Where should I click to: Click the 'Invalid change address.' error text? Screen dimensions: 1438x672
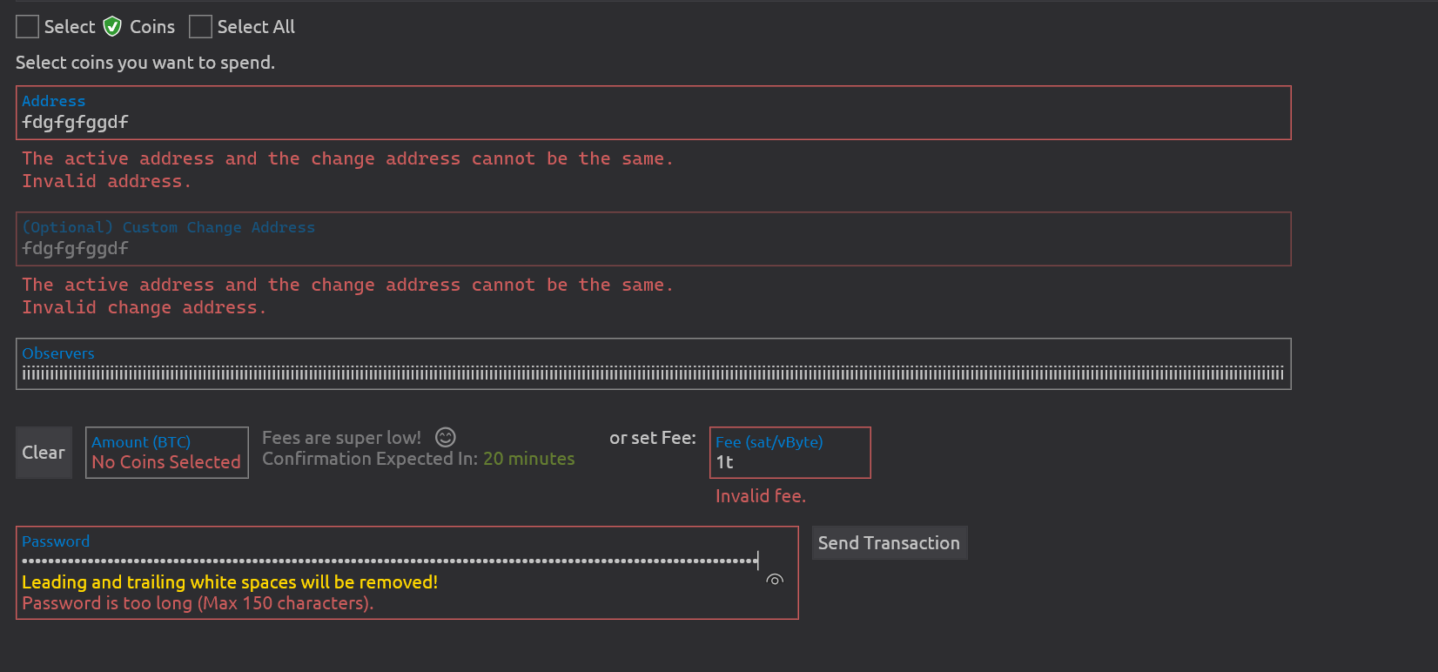144,307
